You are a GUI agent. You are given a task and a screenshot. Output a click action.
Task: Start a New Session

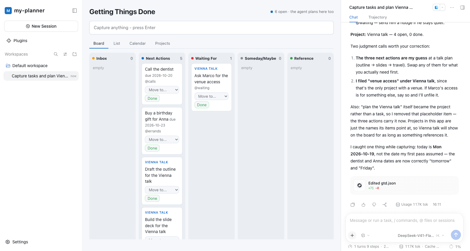pyautogui.click(x=41, y=26)
